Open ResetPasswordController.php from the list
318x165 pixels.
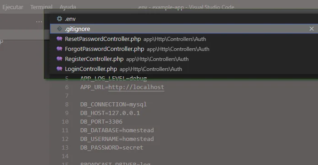point(184,39)
